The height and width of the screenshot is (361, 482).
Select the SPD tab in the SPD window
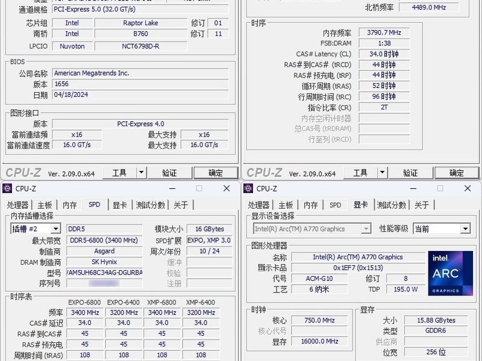click(x=95, y=205)
